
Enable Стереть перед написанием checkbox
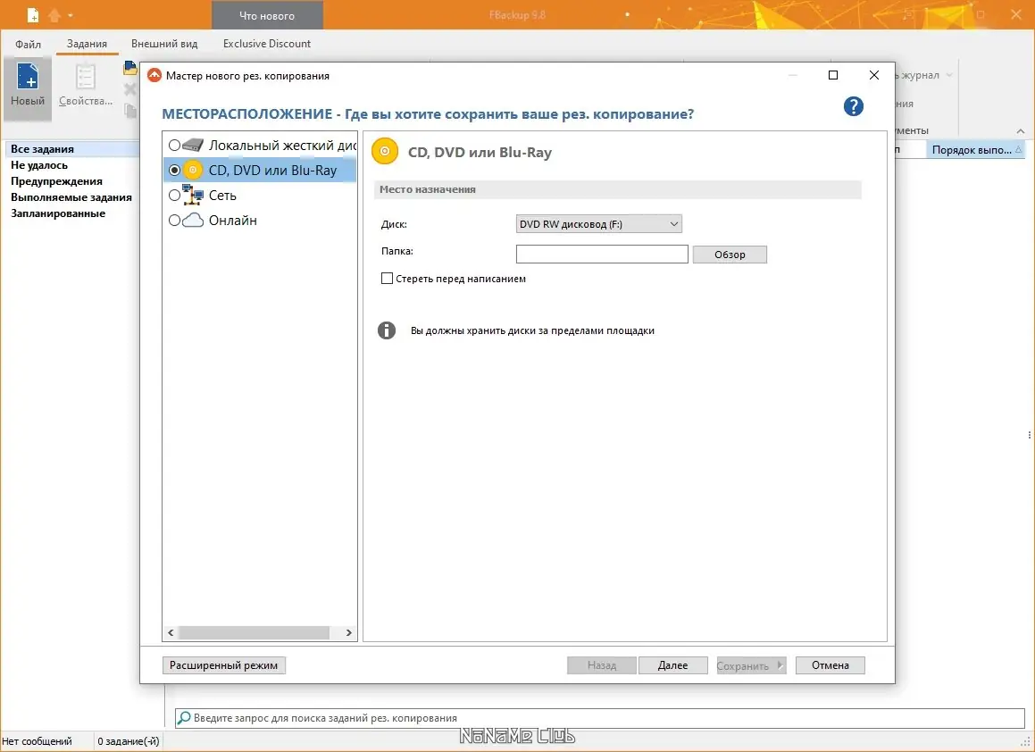point(387,279)
